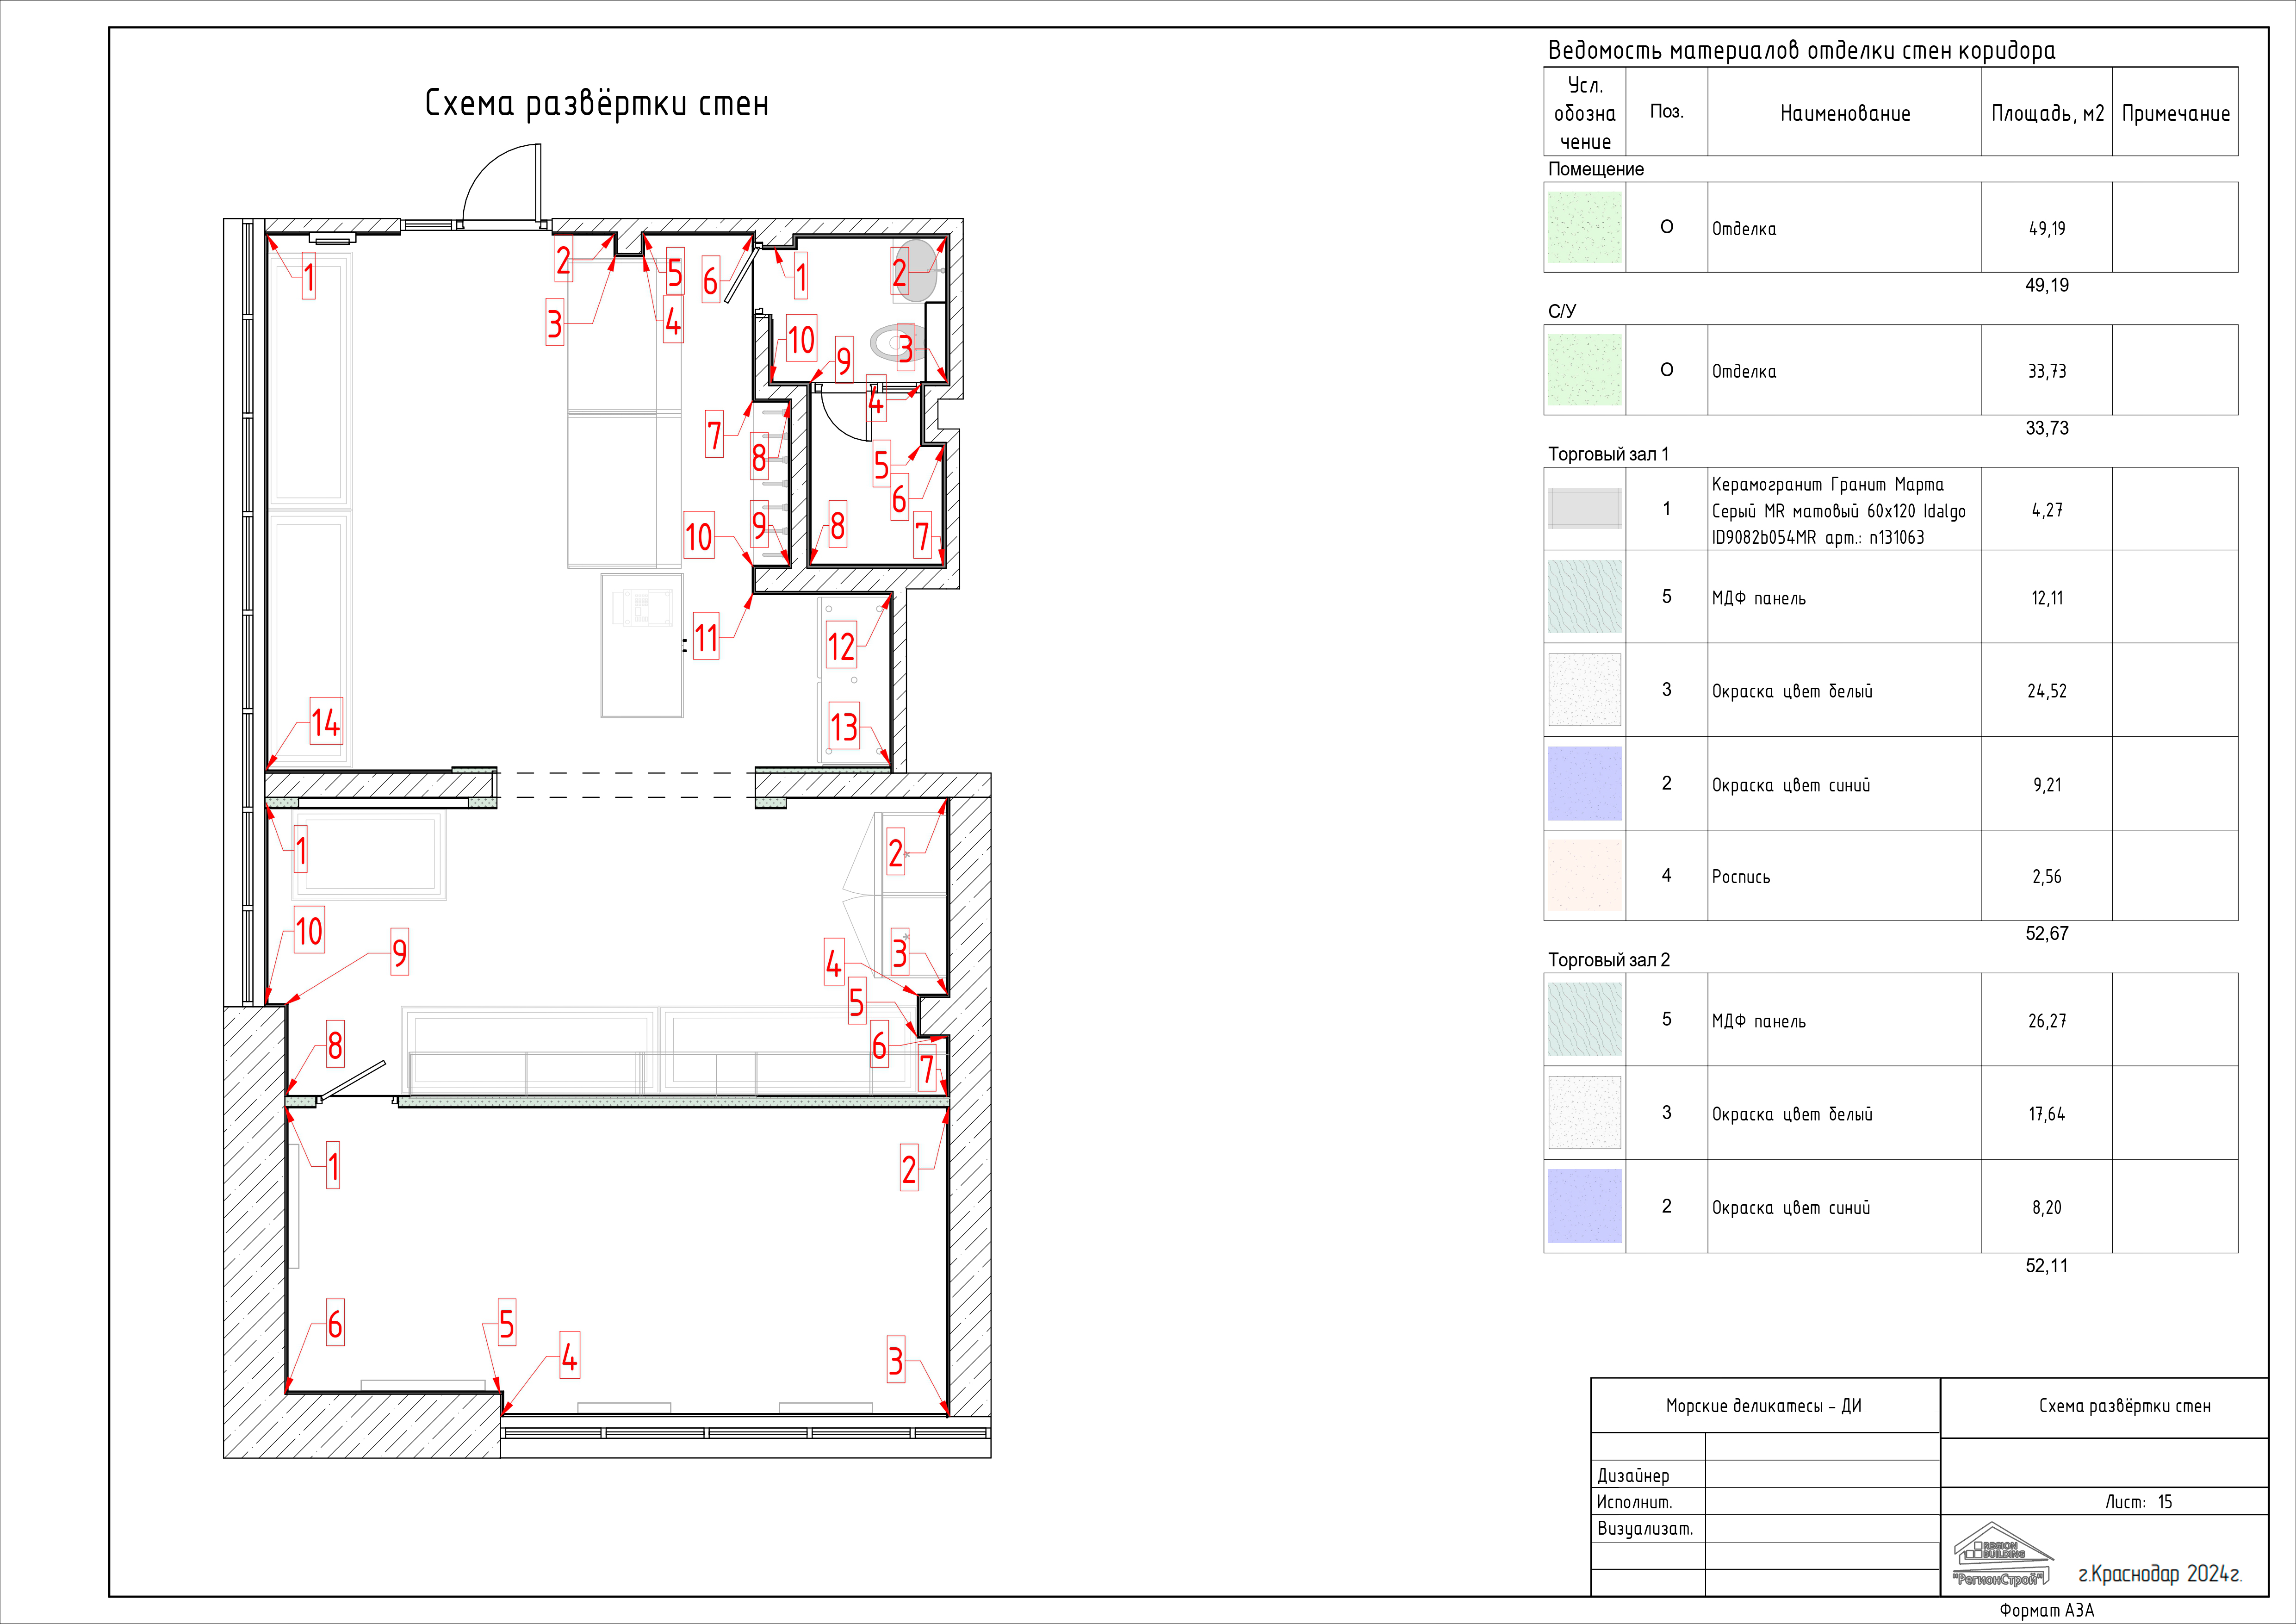Select the green Отделка swatch under Помещение

coord(1584,227)
